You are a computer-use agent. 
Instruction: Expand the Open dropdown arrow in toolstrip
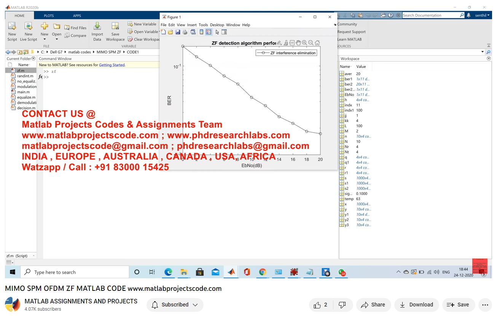click(x=57, y=39)
